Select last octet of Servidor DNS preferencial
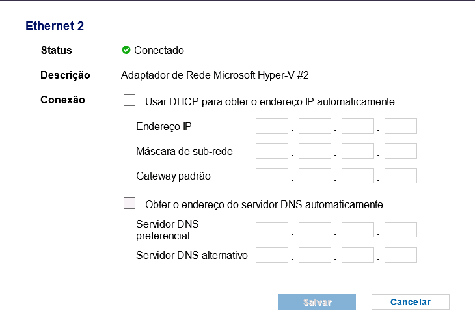Viewport: 475px width, 324px height. 401,230
